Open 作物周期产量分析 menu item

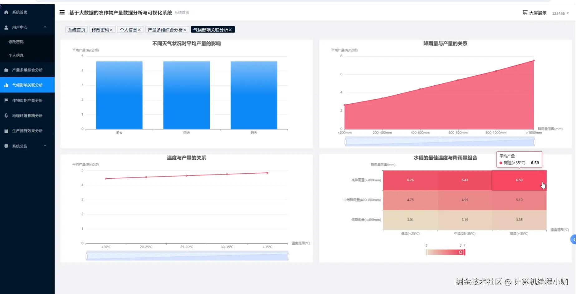point(27,100)
